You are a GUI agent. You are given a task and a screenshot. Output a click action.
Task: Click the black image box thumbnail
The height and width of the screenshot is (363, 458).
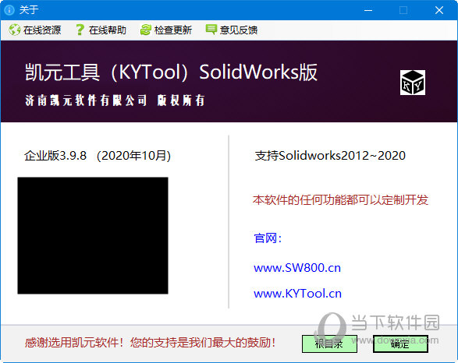93,235
